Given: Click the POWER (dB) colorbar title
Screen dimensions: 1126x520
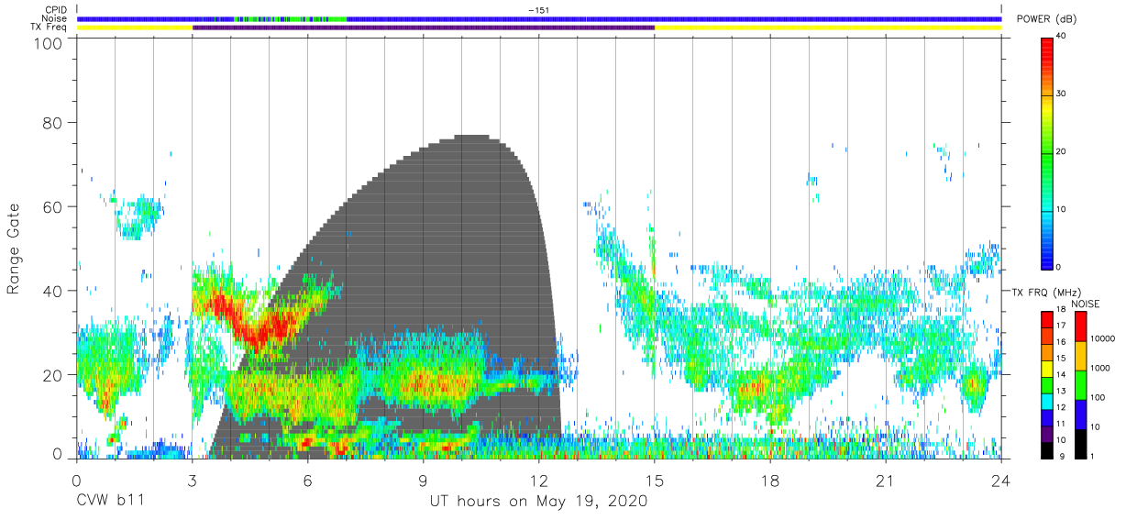Looking at the screenshot, I should 1047,19.
